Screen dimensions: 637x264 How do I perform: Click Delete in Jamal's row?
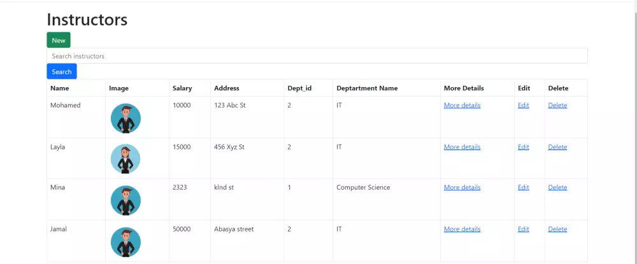[557, 229]
